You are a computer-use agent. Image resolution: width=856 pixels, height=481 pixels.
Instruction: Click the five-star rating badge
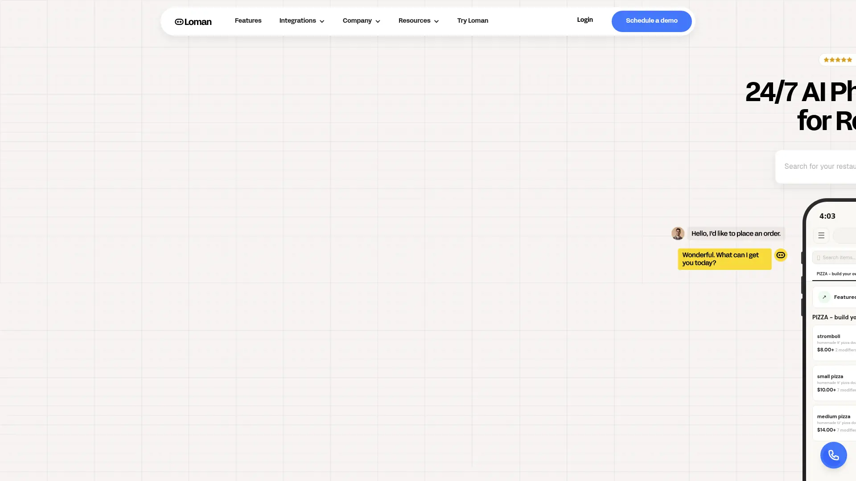838,60
